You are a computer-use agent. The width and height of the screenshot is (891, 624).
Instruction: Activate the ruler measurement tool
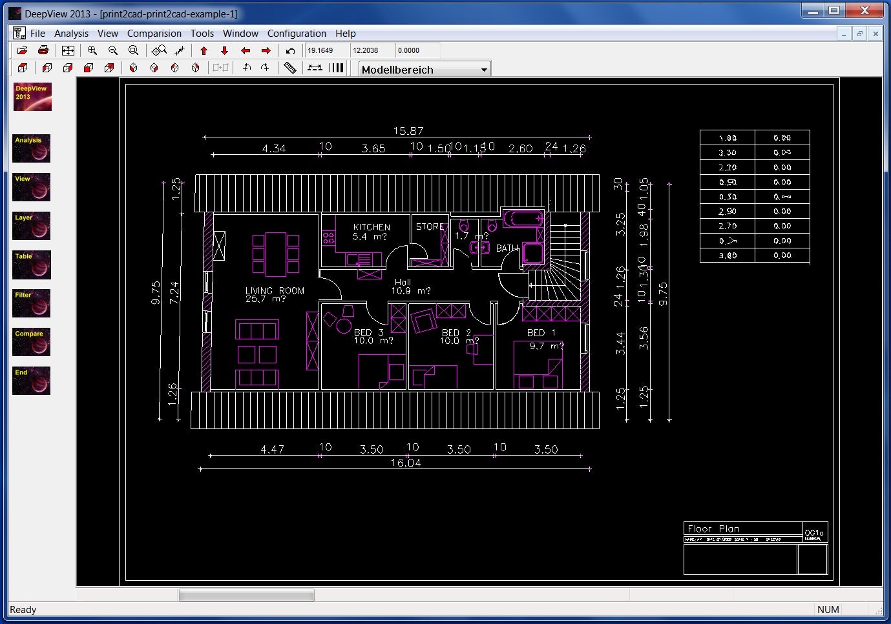290,68
